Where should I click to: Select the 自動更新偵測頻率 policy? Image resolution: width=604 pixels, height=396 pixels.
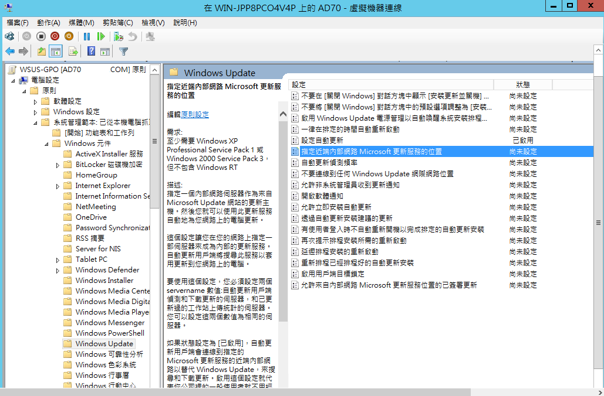tap(441, 163)
